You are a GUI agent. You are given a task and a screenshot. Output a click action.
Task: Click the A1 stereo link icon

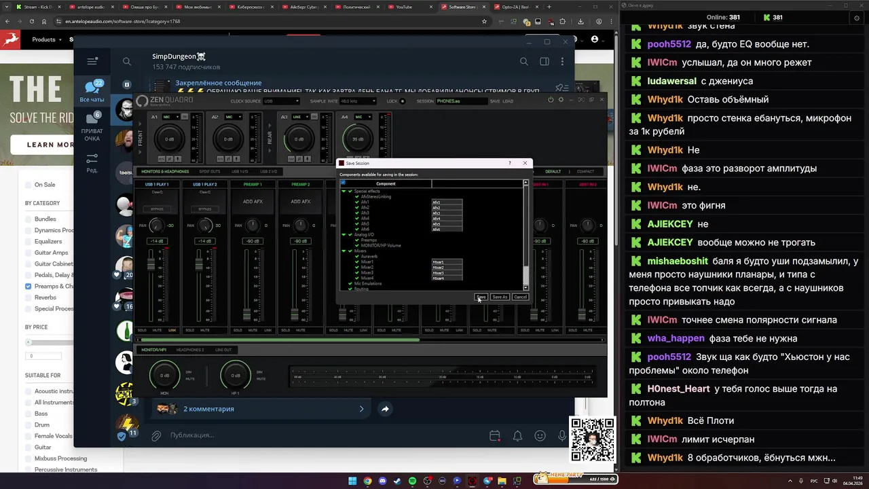185,117
